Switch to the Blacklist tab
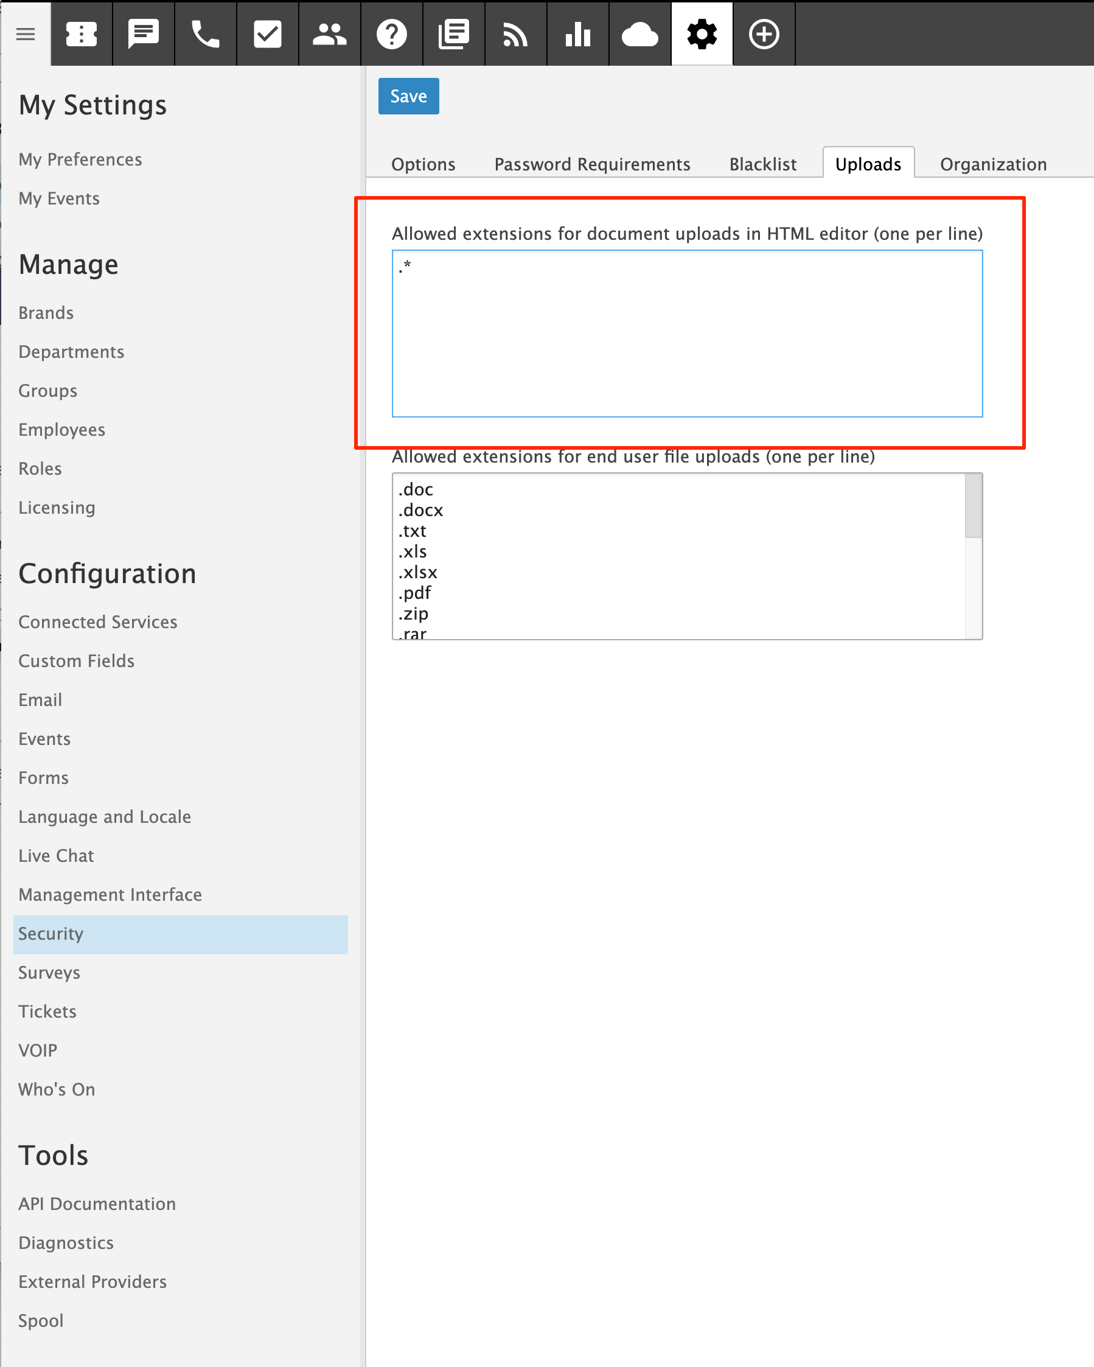This screenshot has height=1367, width=1094. coord(762,164)
